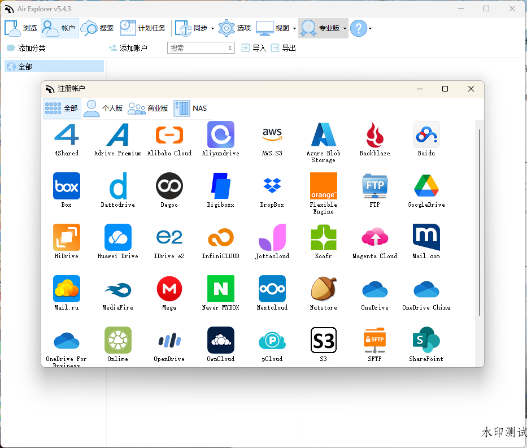The image size is (527, 448).
Task: Click the 导入 import button
Action: 254,48
